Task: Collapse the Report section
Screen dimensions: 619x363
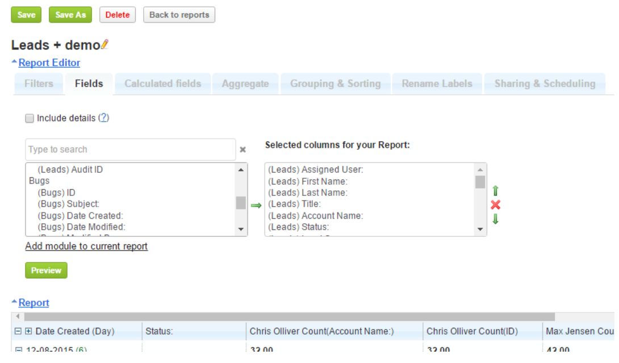Action: [x=34, y=303]
